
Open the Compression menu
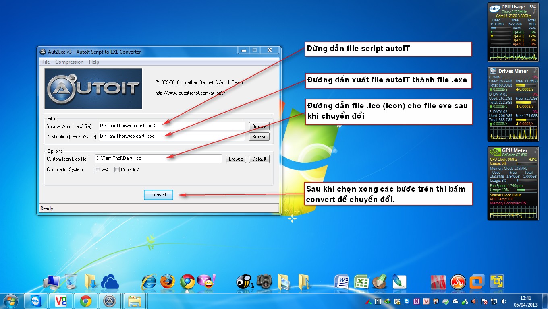coord(69,62)
